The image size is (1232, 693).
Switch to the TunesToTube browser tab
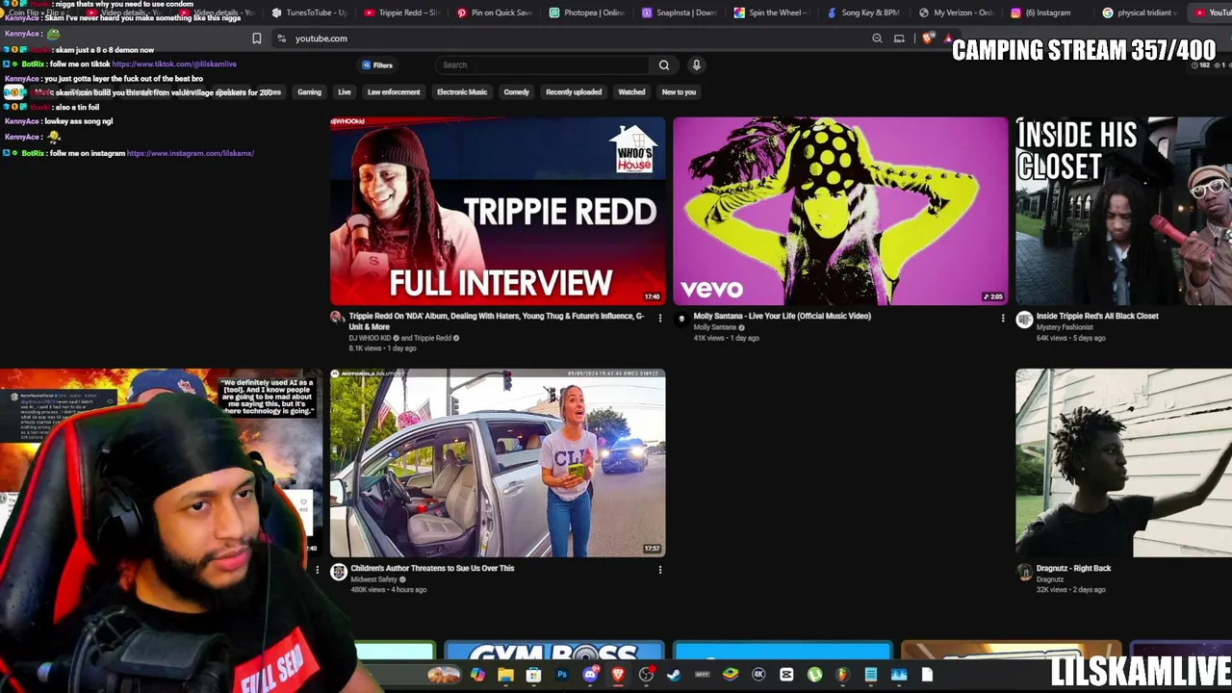coord(308,13)
